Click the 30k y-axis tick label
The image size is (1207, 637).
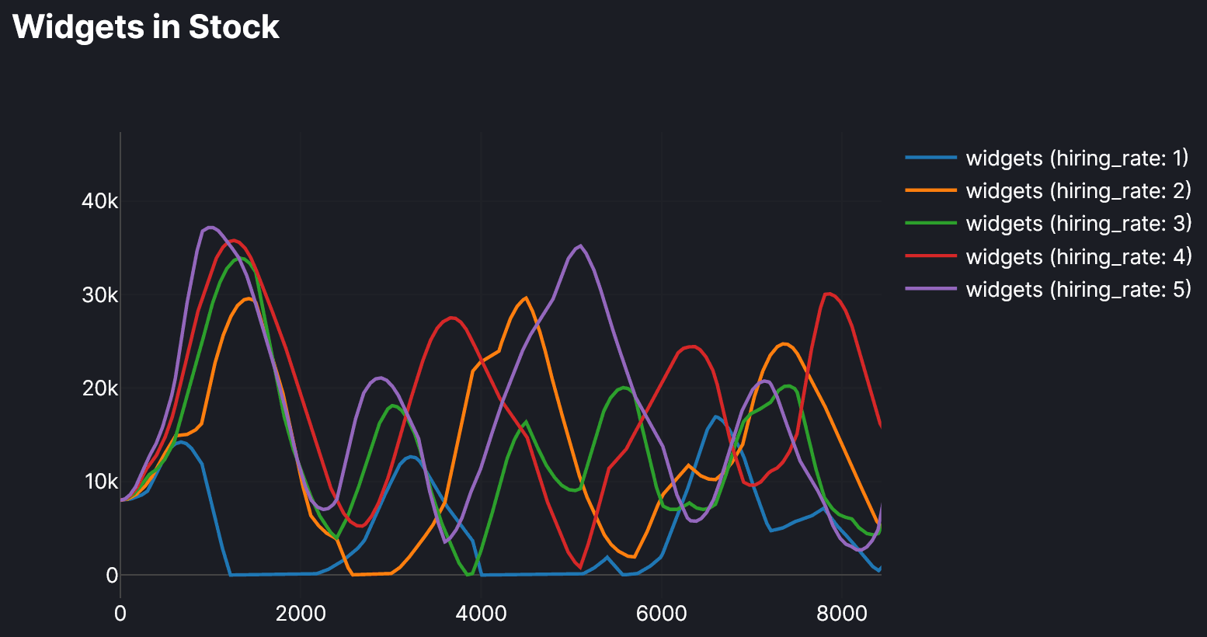point(99,295)
